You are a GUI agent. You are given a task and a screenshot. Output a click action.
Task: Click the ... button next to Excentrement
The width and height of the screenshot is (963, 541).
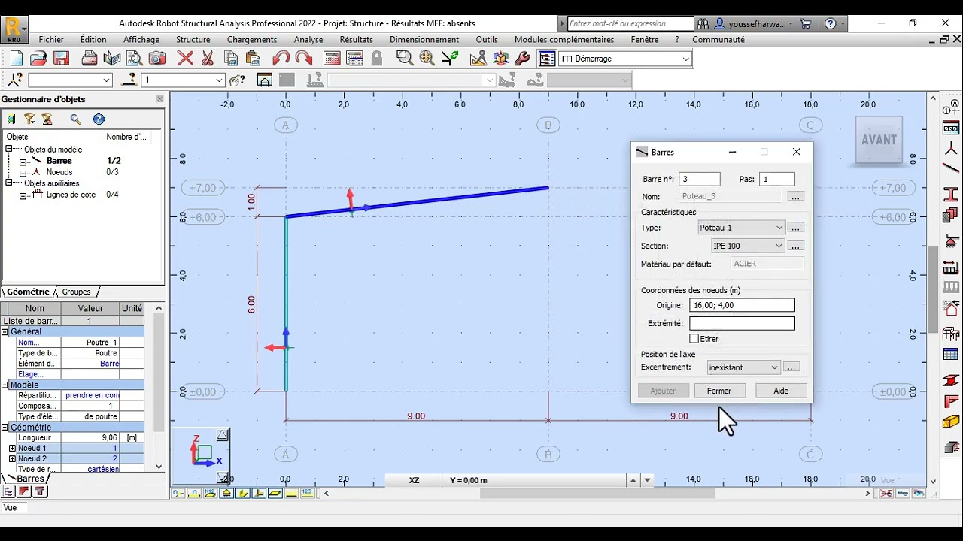point(791,367)
